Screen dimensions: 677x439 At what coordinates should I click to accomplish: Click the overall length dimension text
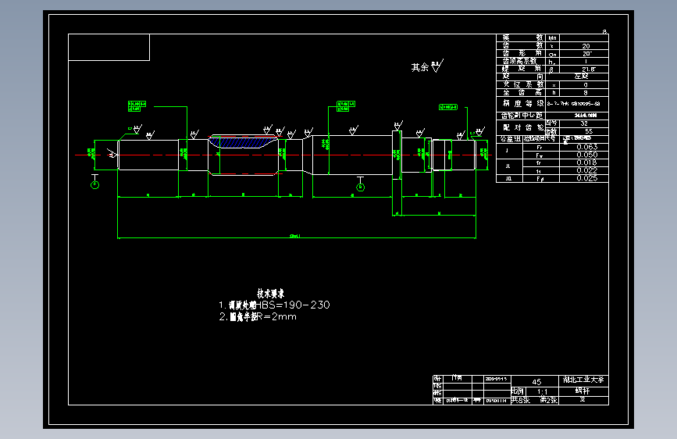point(295,236)
